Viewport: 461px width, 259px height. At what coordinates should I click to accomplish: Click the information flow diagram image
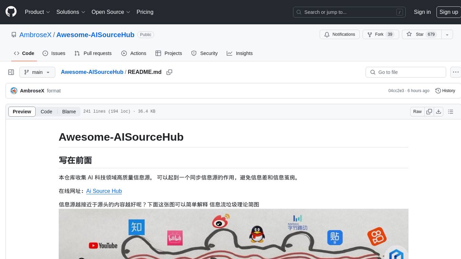233,234
